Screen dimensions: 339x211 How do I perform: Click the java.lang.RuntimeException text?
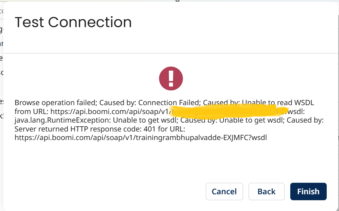tap(62, 120)
